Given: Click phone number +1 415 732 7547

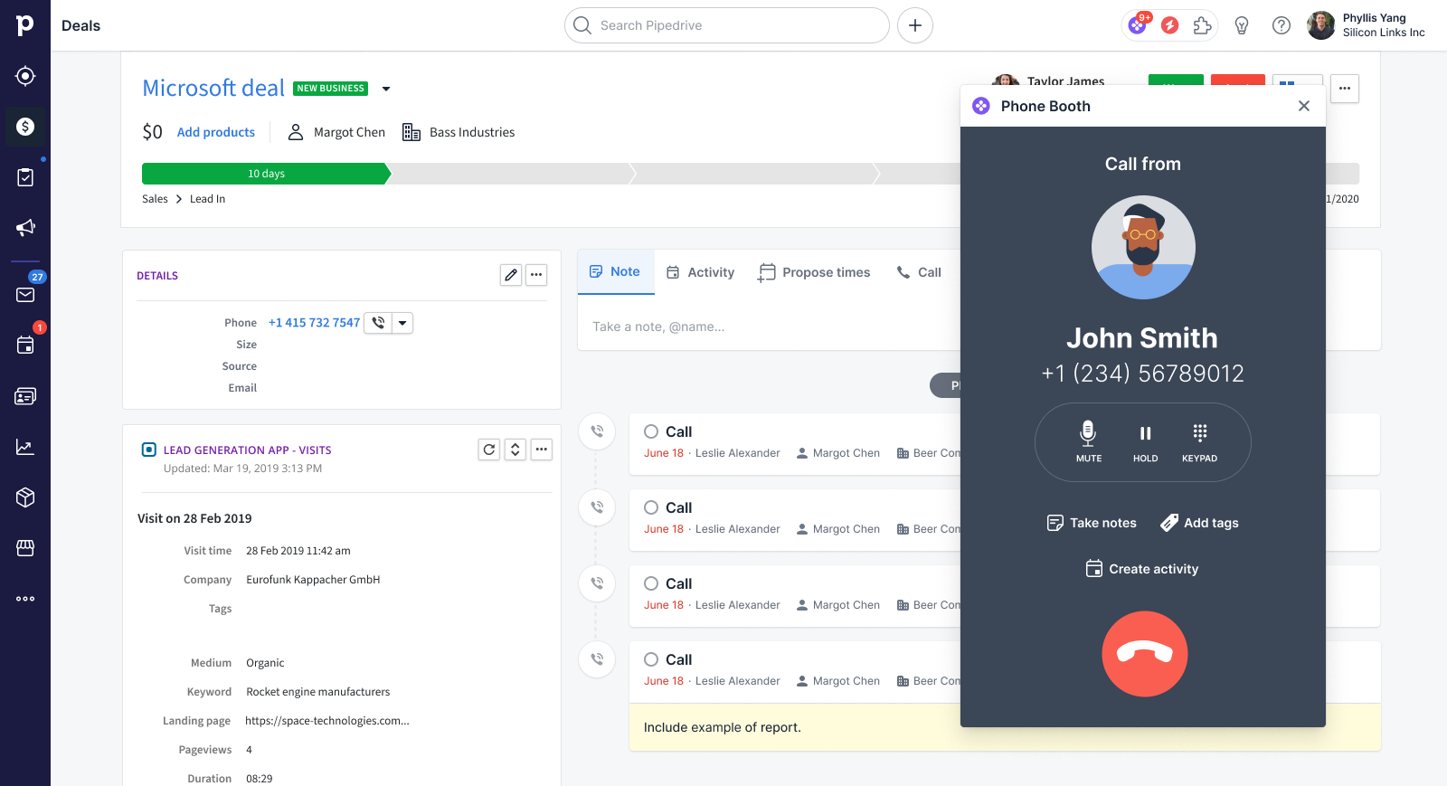Looking at the screenshot, I should point(314,323).
